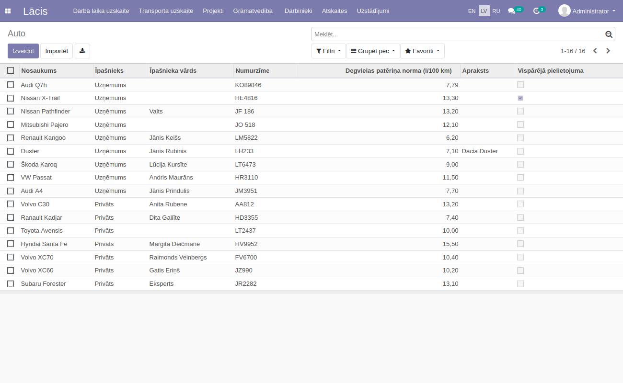Open the Grupēt pēc dropdown

pos(373,51)
